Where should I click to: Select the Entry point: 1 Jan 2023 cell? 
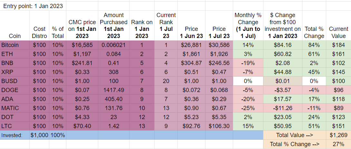pyautogui.click(x=33, y=6)
